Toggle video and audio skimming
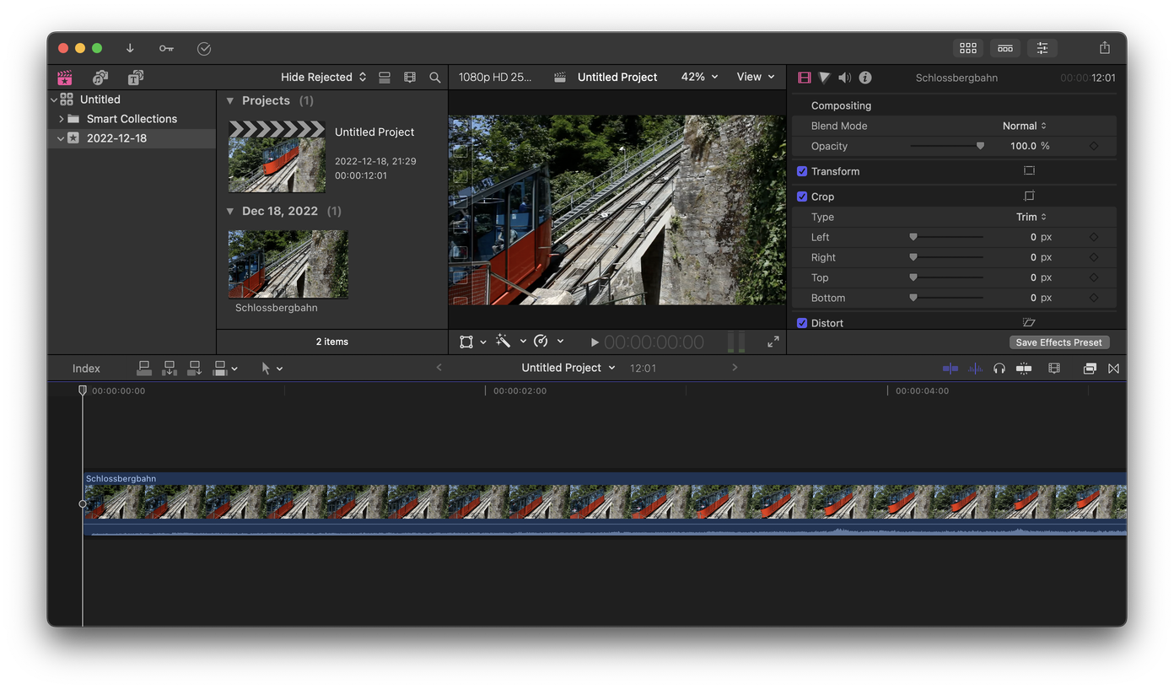The width and height of the screenshot is (1174, 689). (951, 369)
